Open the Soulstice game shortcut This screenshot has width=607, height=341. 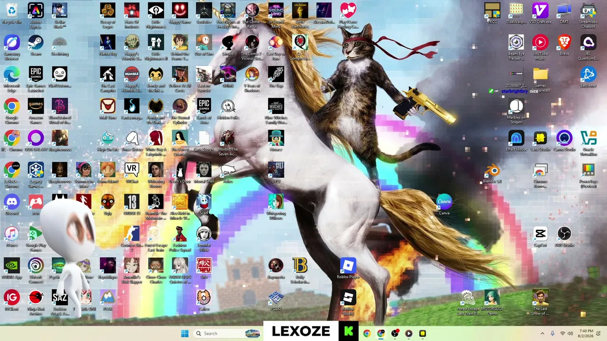(x=204, y=14)
